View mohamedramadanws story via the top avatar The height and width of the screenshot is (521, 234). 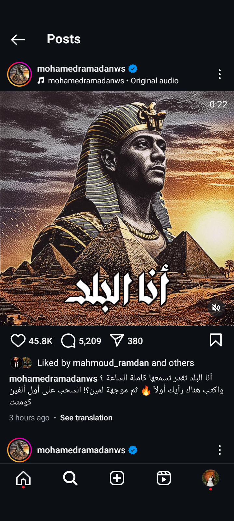coord(19,74)
